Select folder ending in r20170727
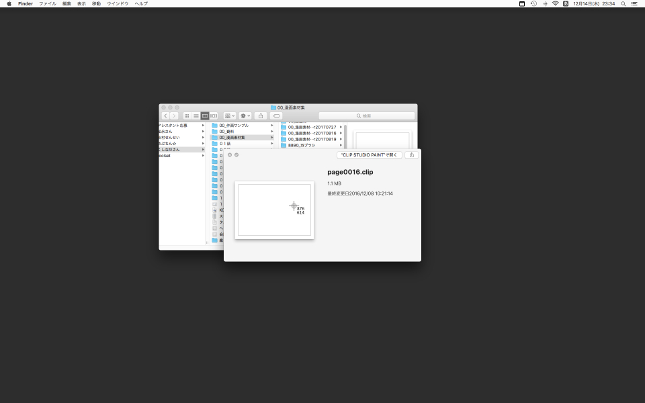This screenshot has width=645, height=403. point(312,128)
